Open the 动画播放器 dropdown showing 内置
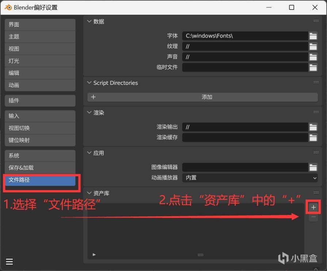 250,178
